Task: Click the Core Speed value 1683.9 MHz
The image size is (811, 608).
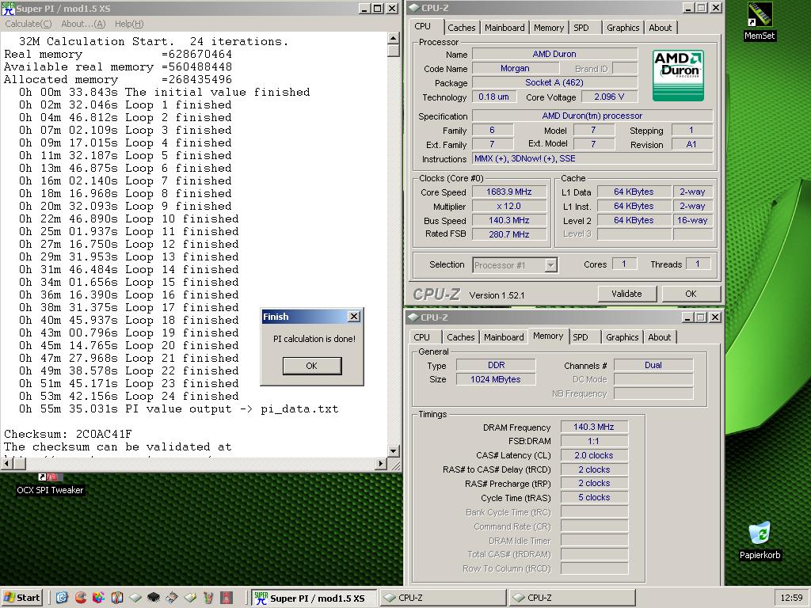Action: click(509, 192)
